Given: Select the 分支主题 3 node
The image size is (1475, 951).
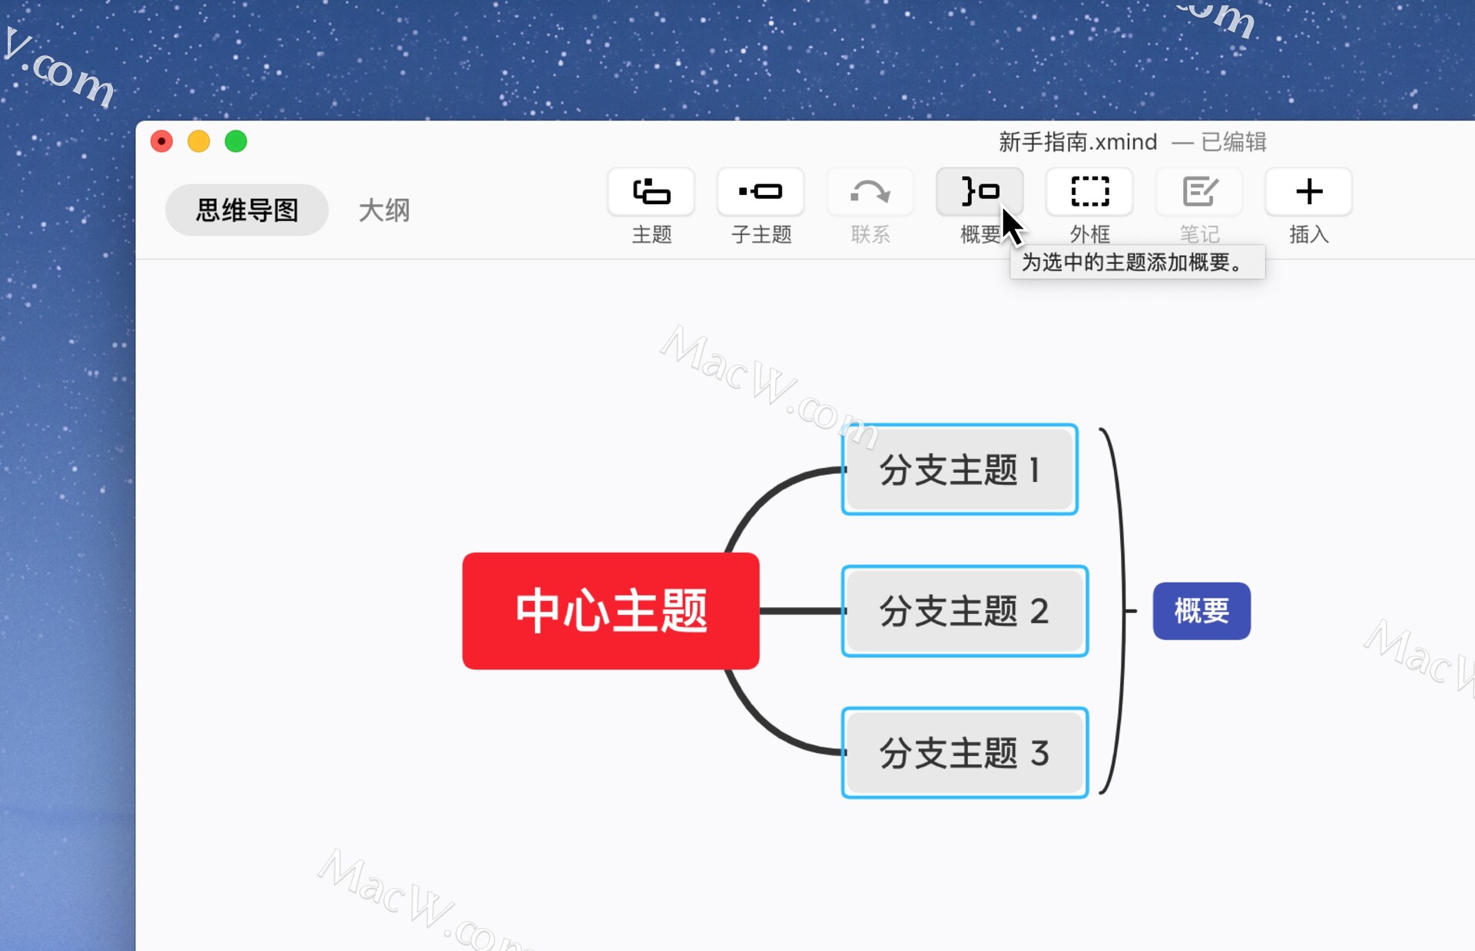Looking at the screenshot, I should tap(964, 753).
